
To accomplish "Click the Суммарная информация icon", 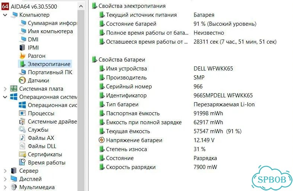I will (x=23, y=23).
